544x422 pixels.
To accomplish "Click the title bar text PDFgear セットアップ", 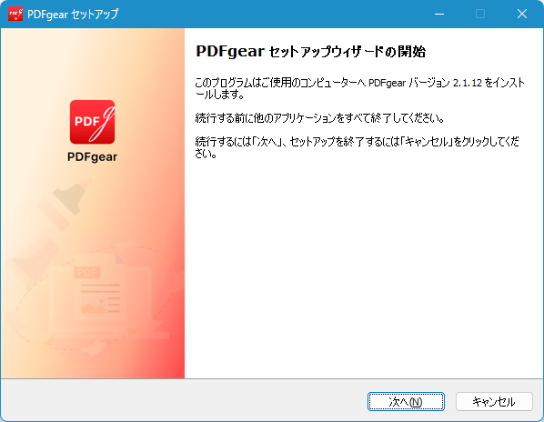I will (73, 15).
